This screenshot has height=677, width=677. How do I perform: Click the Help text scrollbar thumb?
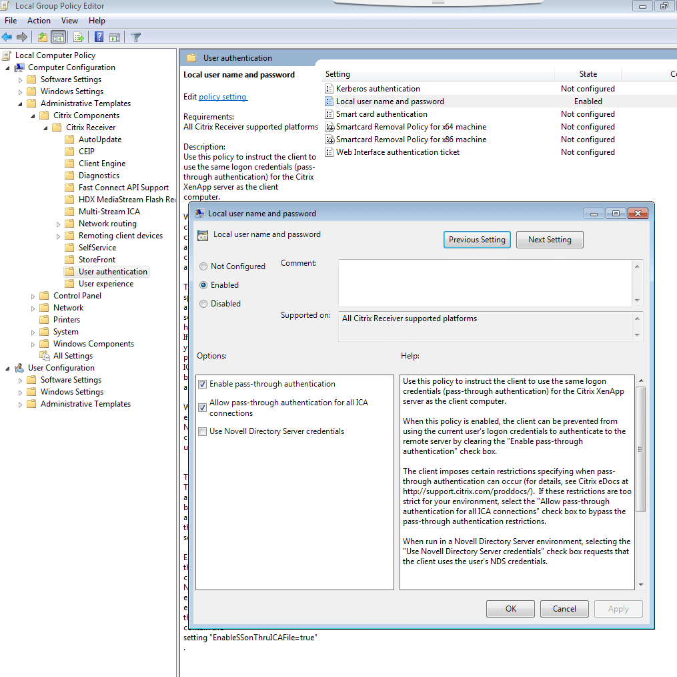tap(641, 449)
